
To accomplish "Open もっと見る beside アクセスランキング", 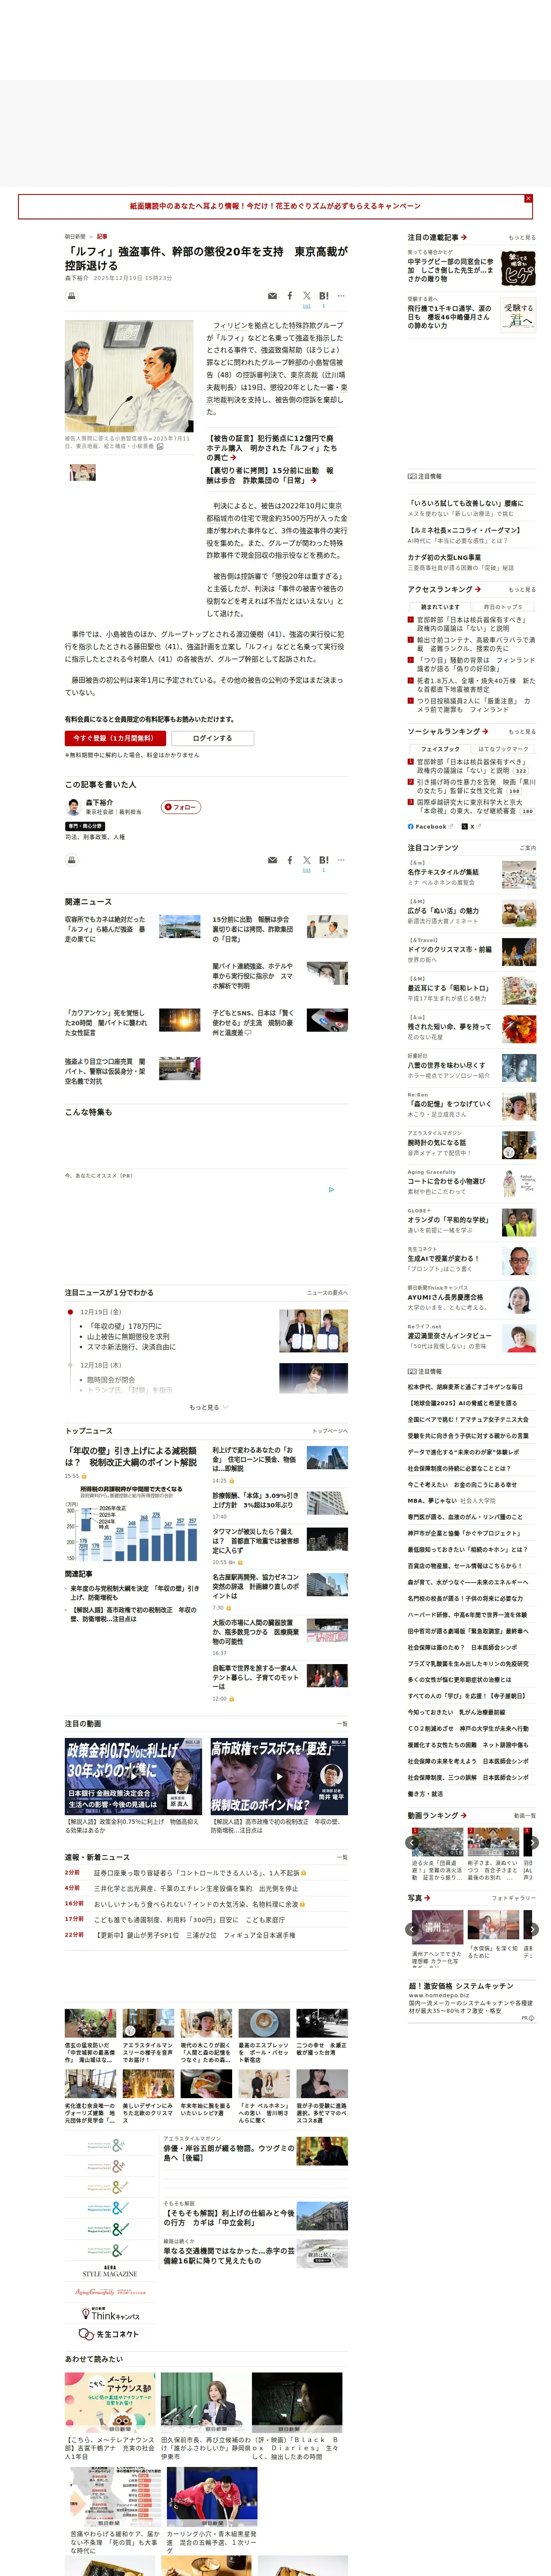I will coord(522,589).
